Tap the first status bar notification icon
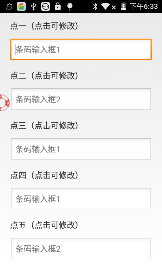Viewport: 162px width, 271px height. (9, 7)
